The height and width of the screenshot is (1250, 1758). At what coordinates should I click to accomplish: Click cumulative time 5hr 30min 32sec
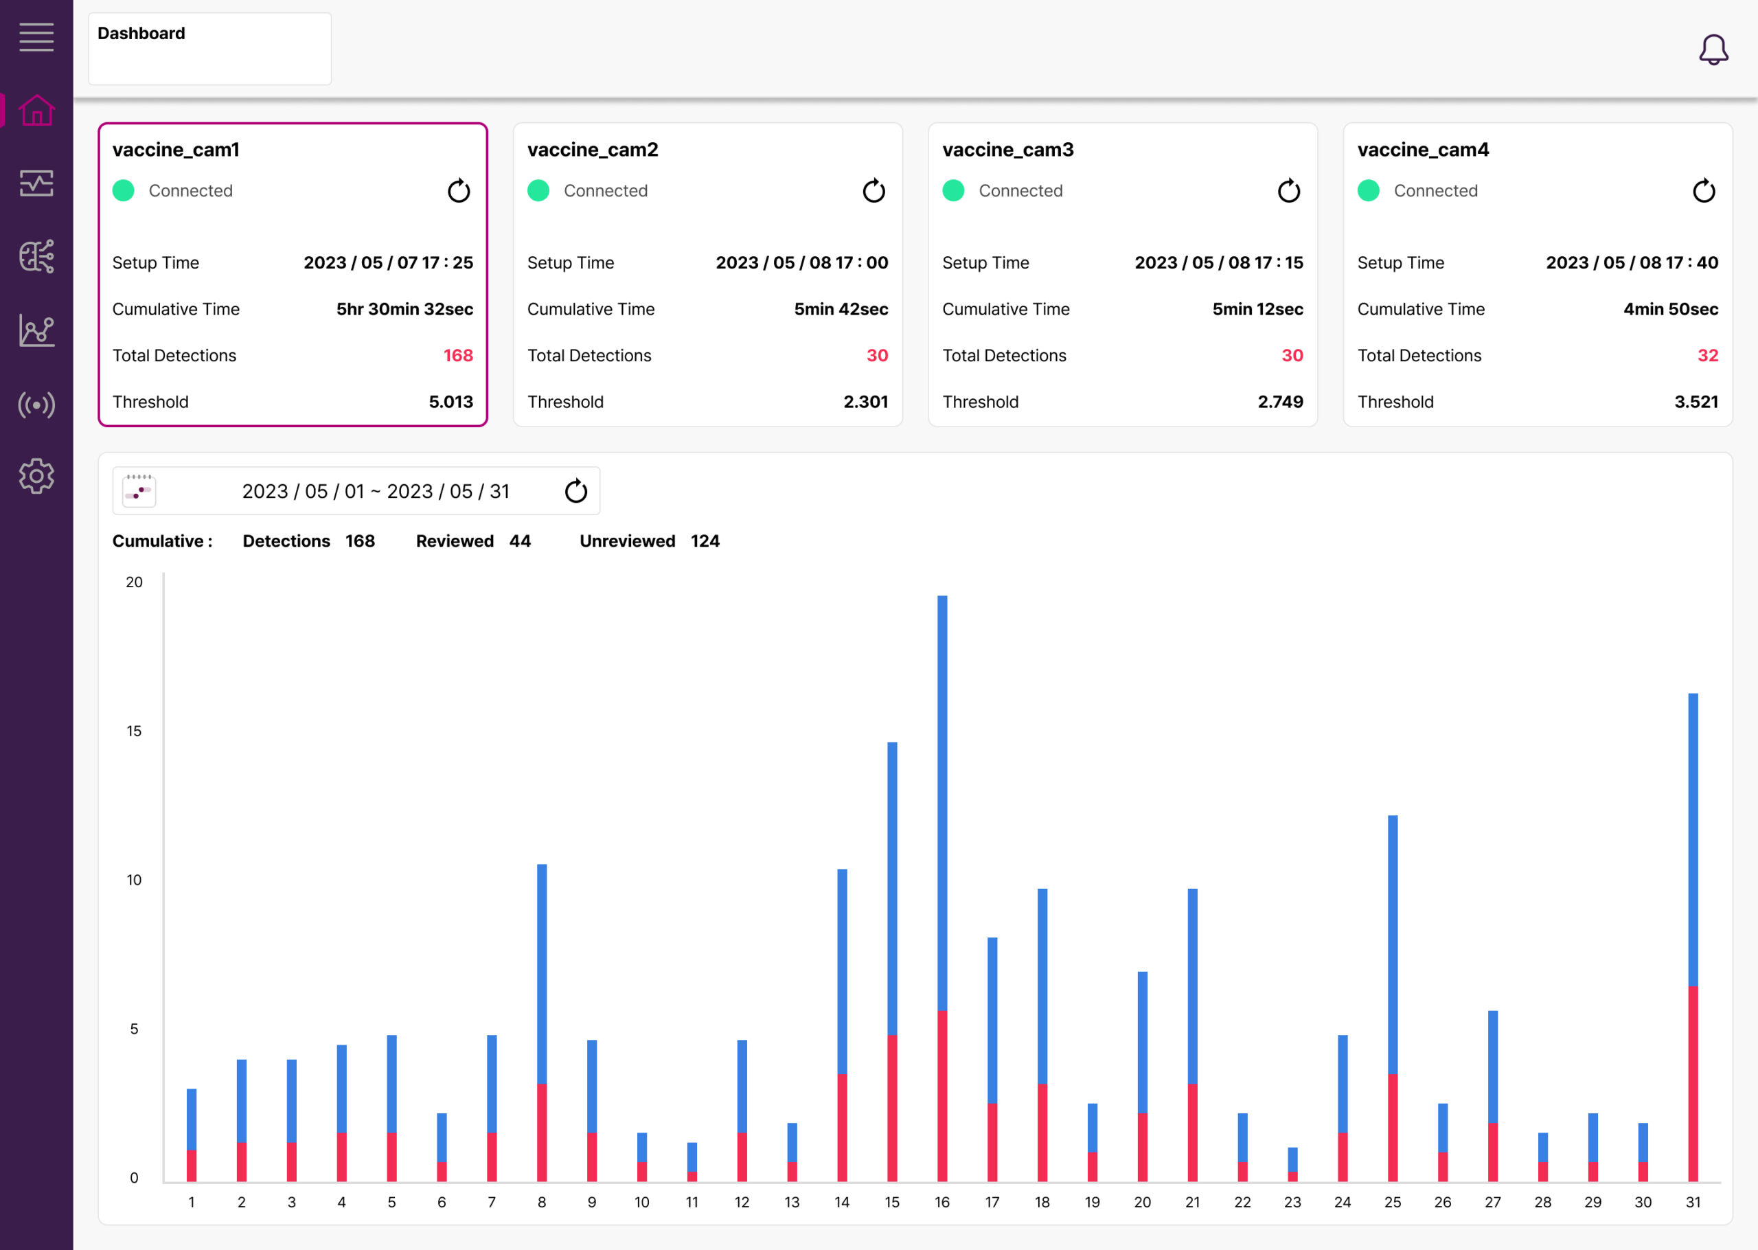click(404, 310)
